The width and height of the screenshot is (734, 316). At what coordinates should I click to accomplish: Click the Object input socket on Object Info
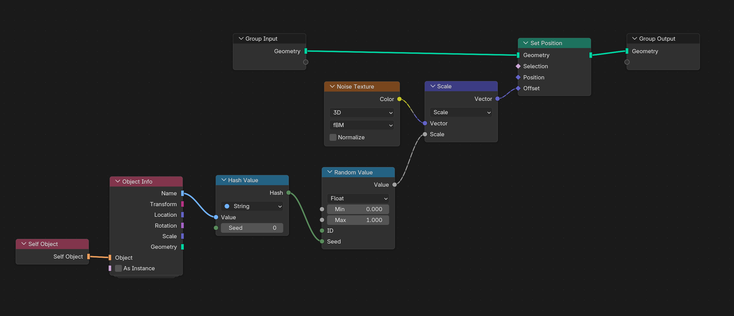[110, 257]
